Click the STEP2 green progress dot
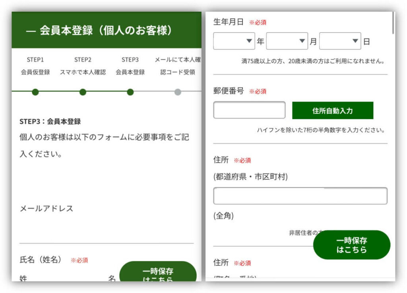The width and height of the screenshot is (407, 293). click(83, 92)
